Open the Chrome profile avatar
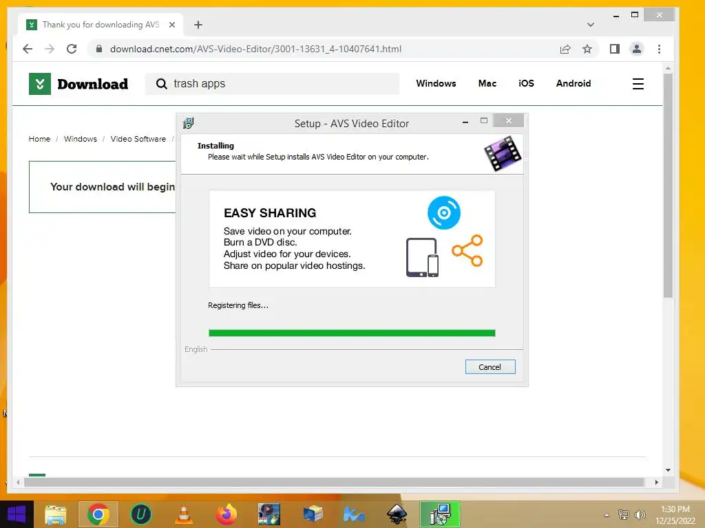 pyautogui.click(x=637, y=49)
